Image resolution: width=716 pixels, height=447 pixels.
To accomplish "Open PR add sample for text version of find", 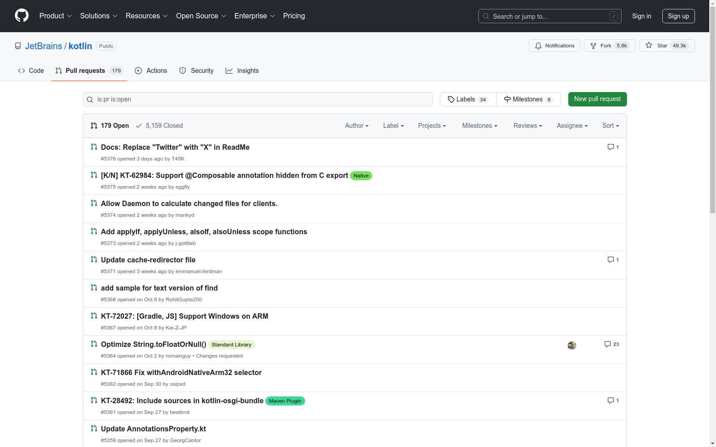I will [x=159, y=288].
